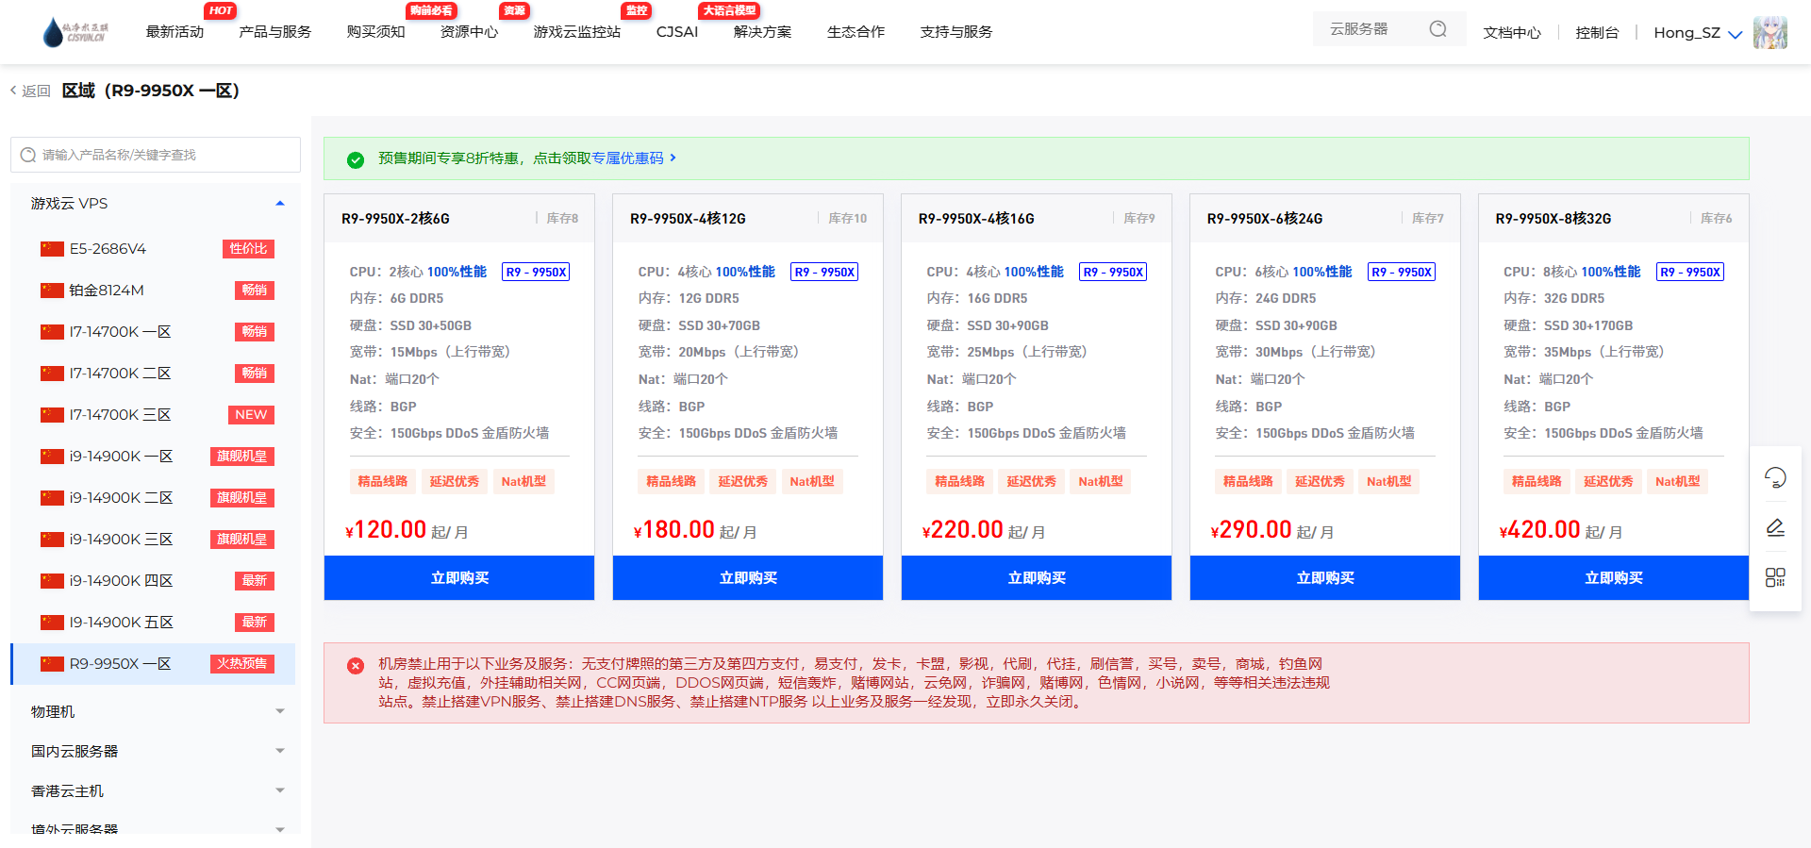Select i9-14900K 三区 region

coord(153,540)
